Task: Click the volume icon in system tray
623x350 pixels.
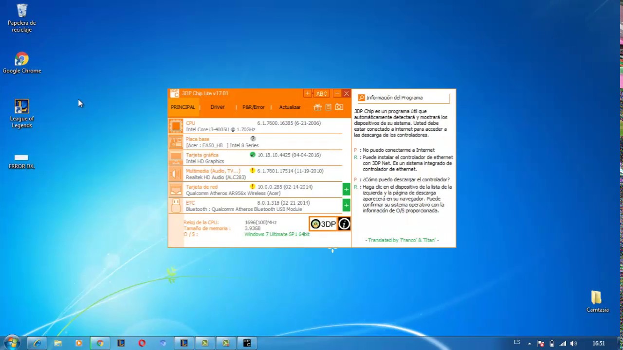Action: (x=574, y=343)
